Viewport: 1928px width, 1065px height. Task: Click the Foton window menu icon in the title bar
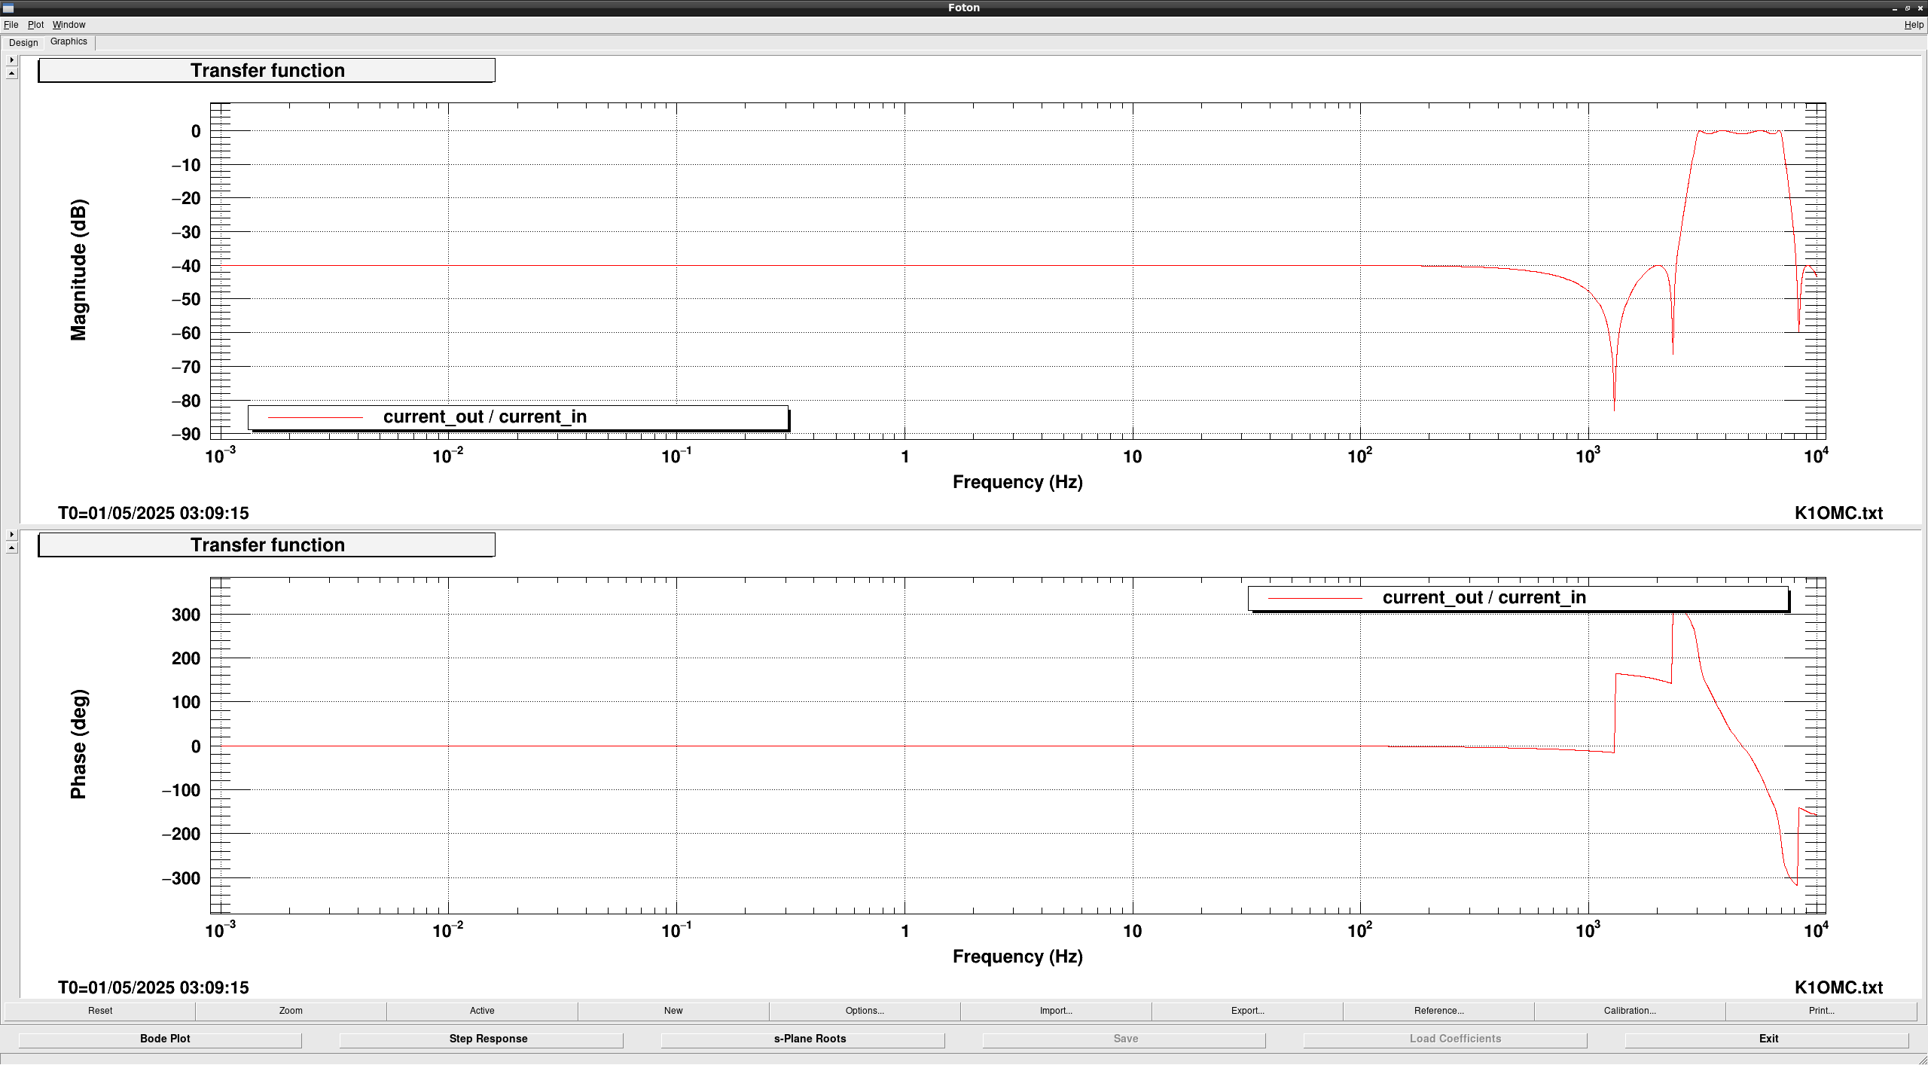[8, 8]
